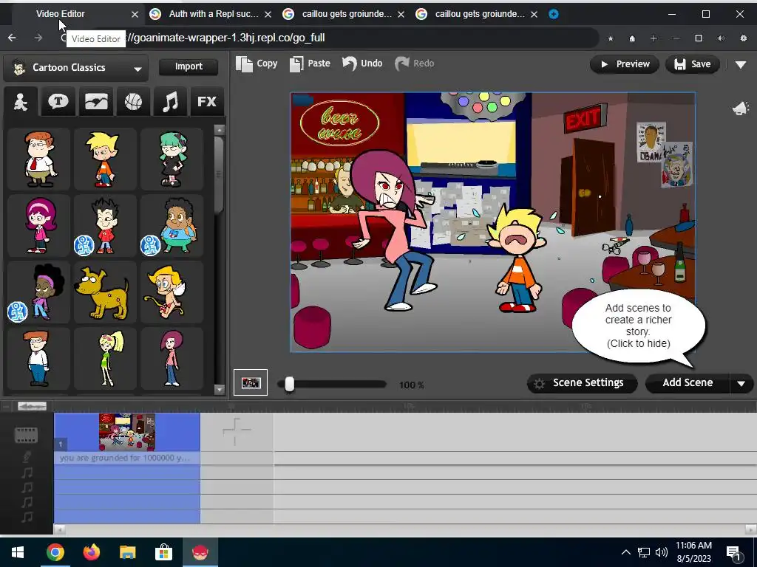The image size is (757, 567).
Task: Click the angry mom character on stage
Action: pyautogui.click(x=393, y=231)
